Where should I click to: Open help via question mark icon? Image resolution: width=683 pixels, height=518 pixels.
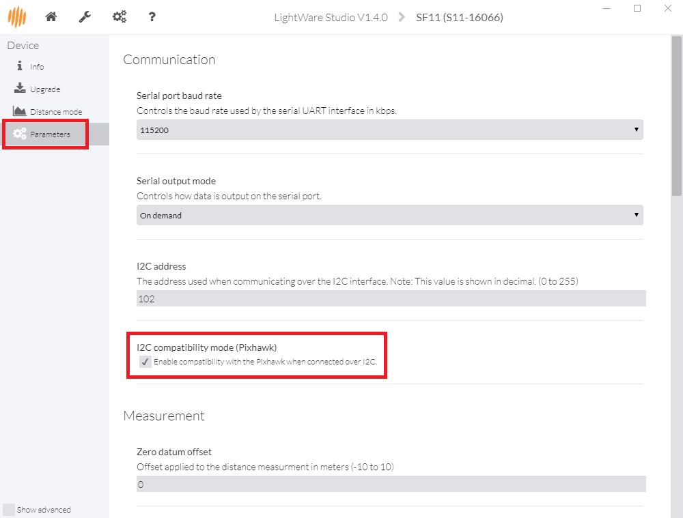click(152, 17)
